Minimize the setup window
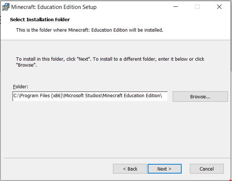The height and width of the screenshot is (181, 232). pyautogui.click(x=176, y=7)
